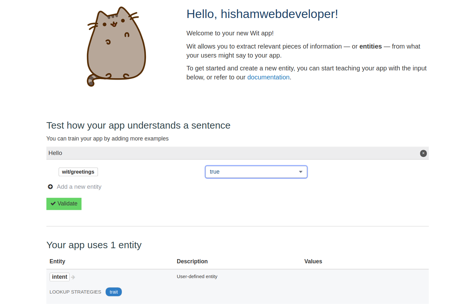
Task: Click the caret arrow in the true dropdown
Action: coord(301,172)
